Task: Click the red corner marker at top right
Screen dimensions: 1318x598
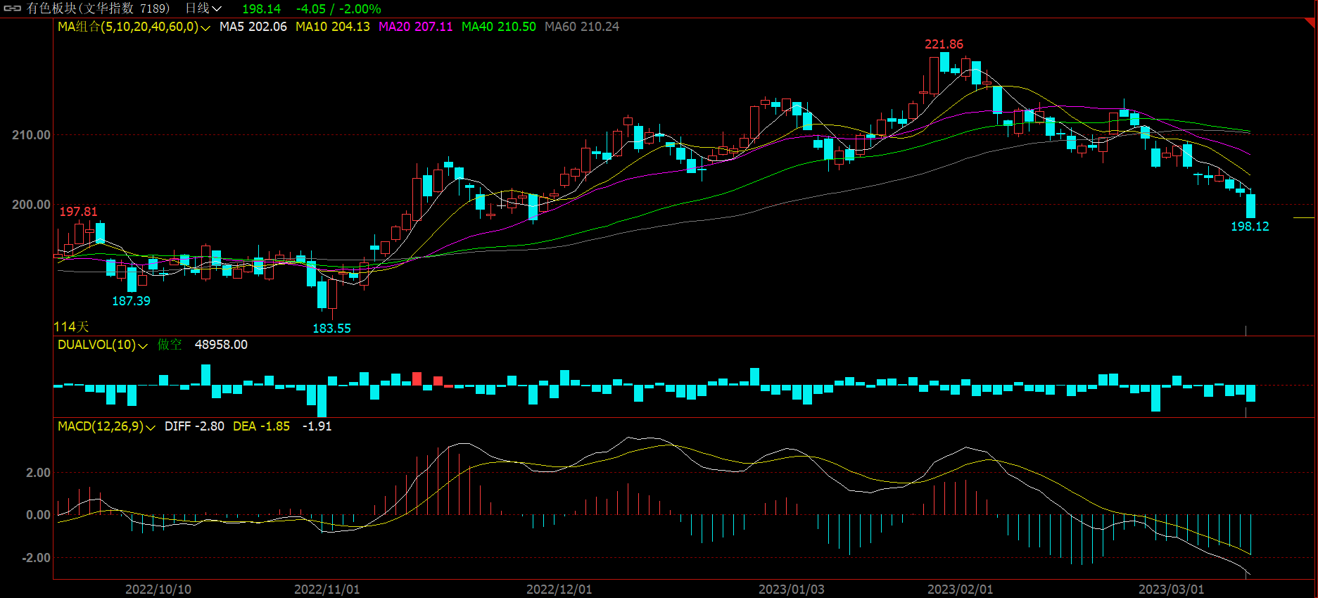Action: tap(1311, 23)
